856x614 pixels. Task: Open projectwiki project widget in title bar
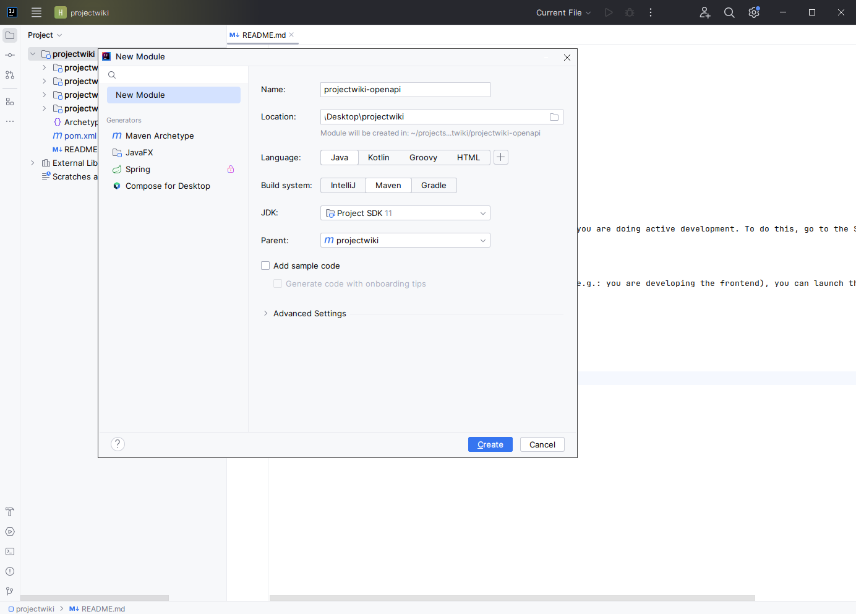82,12
